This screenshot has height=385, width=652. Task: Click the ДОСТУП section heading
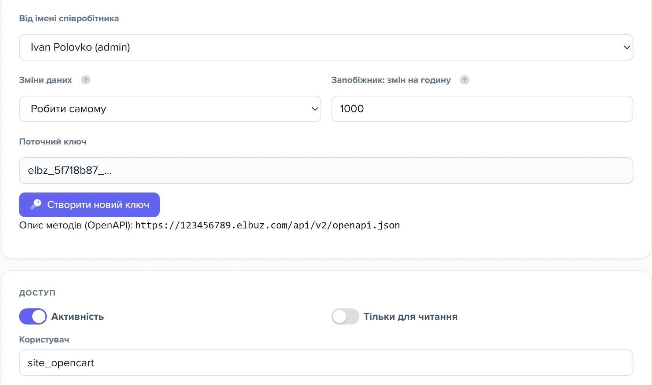coord(37,293)
